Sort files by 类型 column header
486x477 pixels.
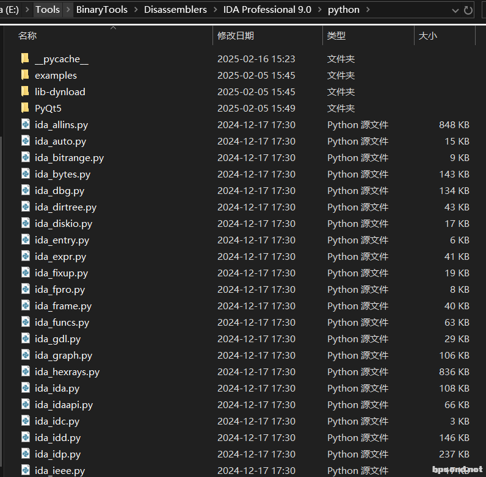368,36
